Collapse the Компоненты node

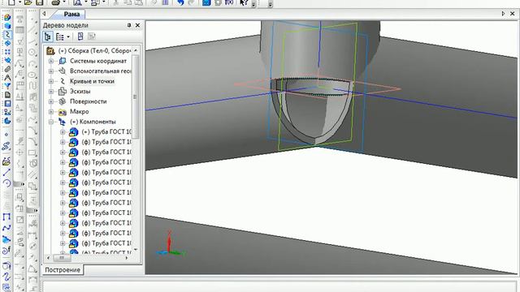[50, 122]
